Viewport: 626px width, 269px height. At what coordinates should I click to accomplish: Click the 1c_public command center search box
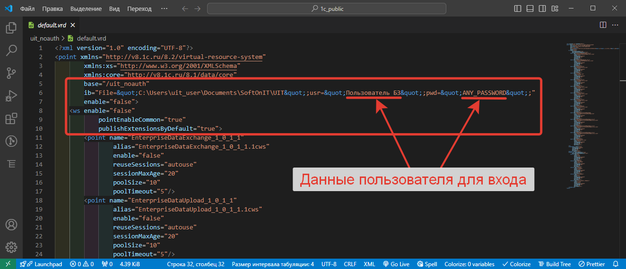click(327, 8)
